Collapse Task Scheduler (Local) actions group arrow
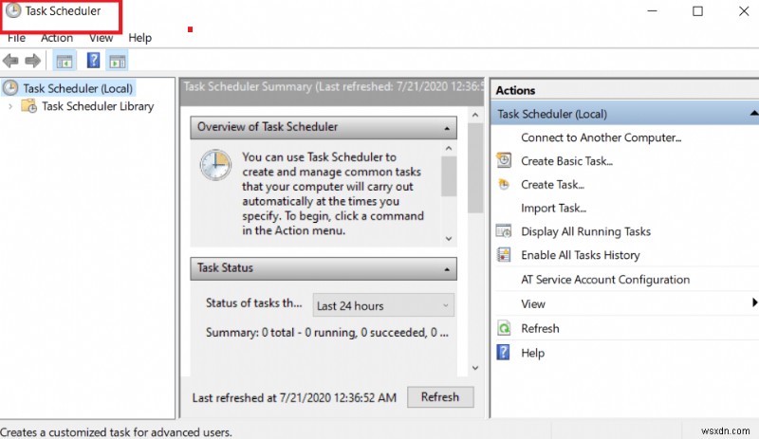759x439 pixels. click(x=754, y=113)
